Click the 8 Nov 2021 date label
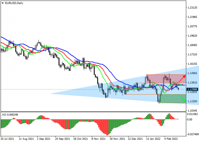 (98, 139)
